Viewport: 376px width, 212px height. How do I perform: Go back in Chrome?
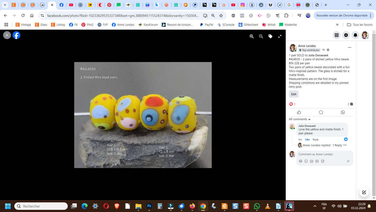[5, 16]
